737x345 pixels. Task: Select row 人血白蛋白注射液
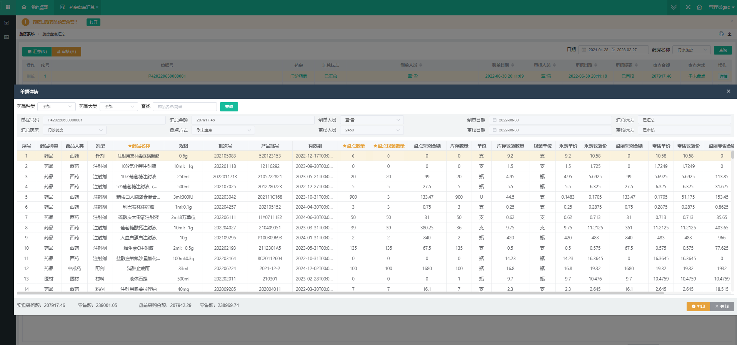pyautogui.click(x=375, y=238)
